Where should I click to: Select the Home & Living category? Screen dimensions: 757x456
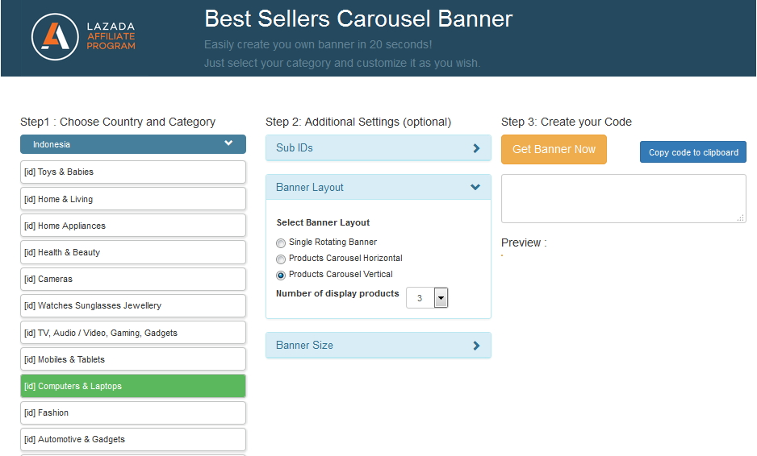(x=133, y=199)
